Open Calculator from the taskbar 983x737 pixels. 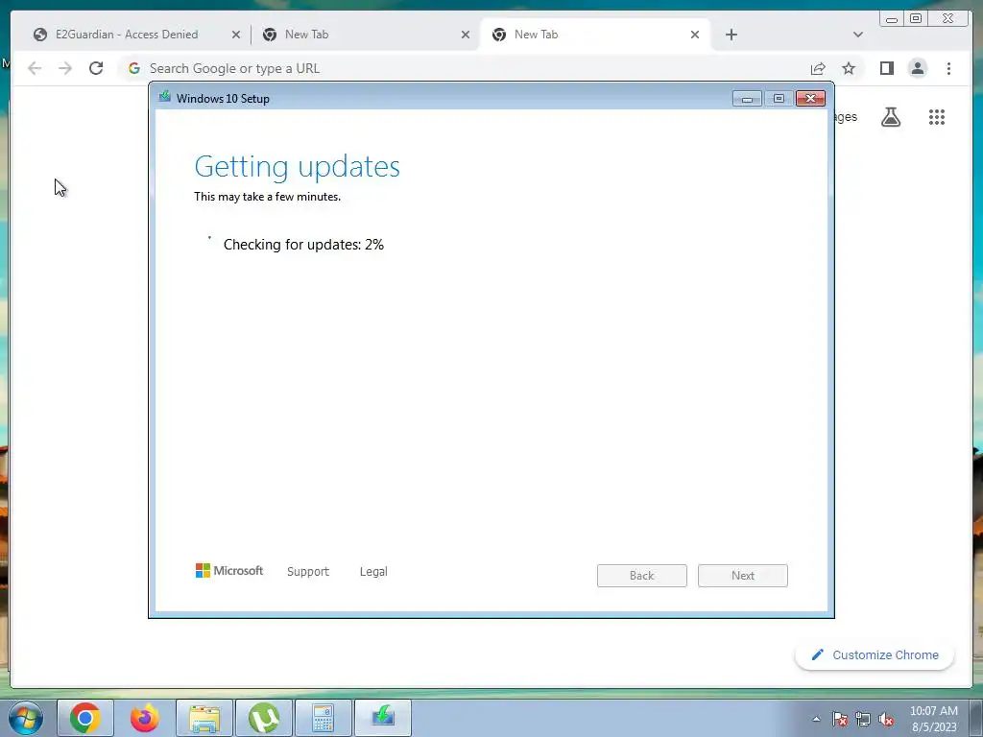point(324,718)
